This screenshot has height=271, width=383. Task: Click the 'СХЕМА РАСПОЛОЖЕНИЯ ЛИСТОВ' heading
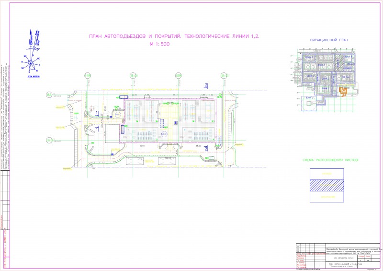(x=330, y=160)
